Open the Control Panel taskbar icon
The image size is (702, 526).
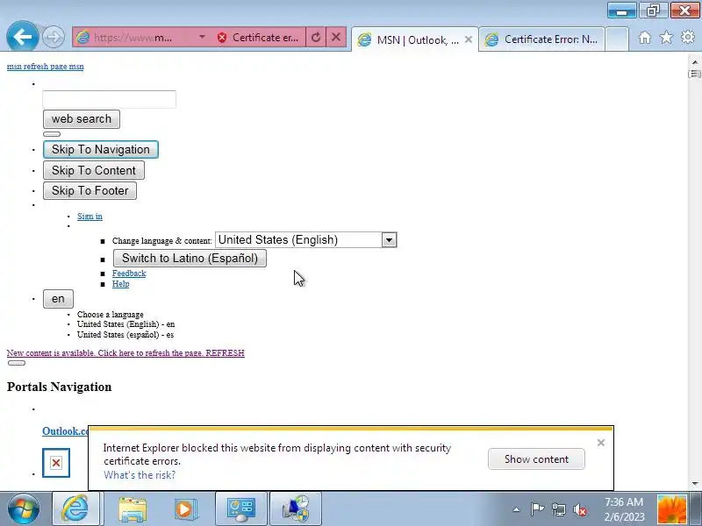click(240, 508)
